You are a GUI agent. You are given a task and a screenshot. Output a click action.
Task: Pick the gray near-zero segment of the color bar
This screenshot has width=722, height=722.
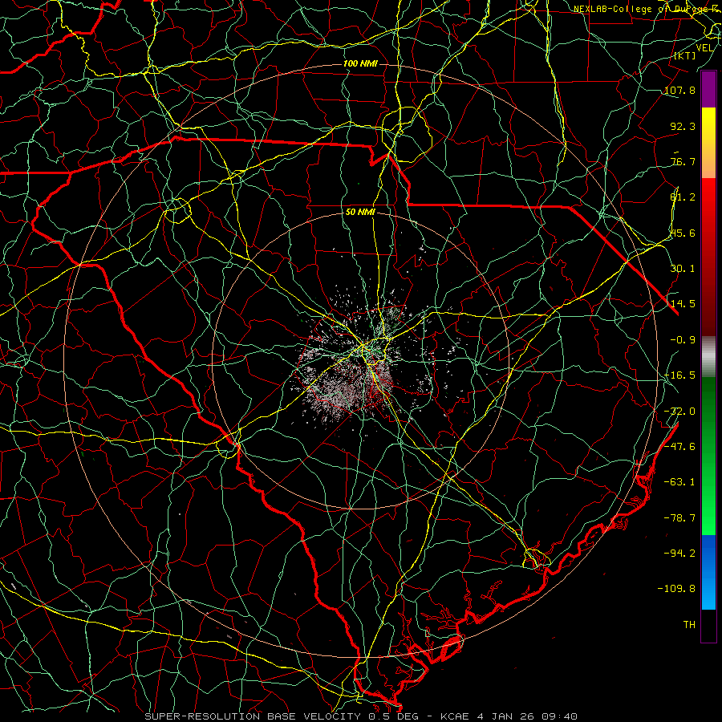click(708, 357)
